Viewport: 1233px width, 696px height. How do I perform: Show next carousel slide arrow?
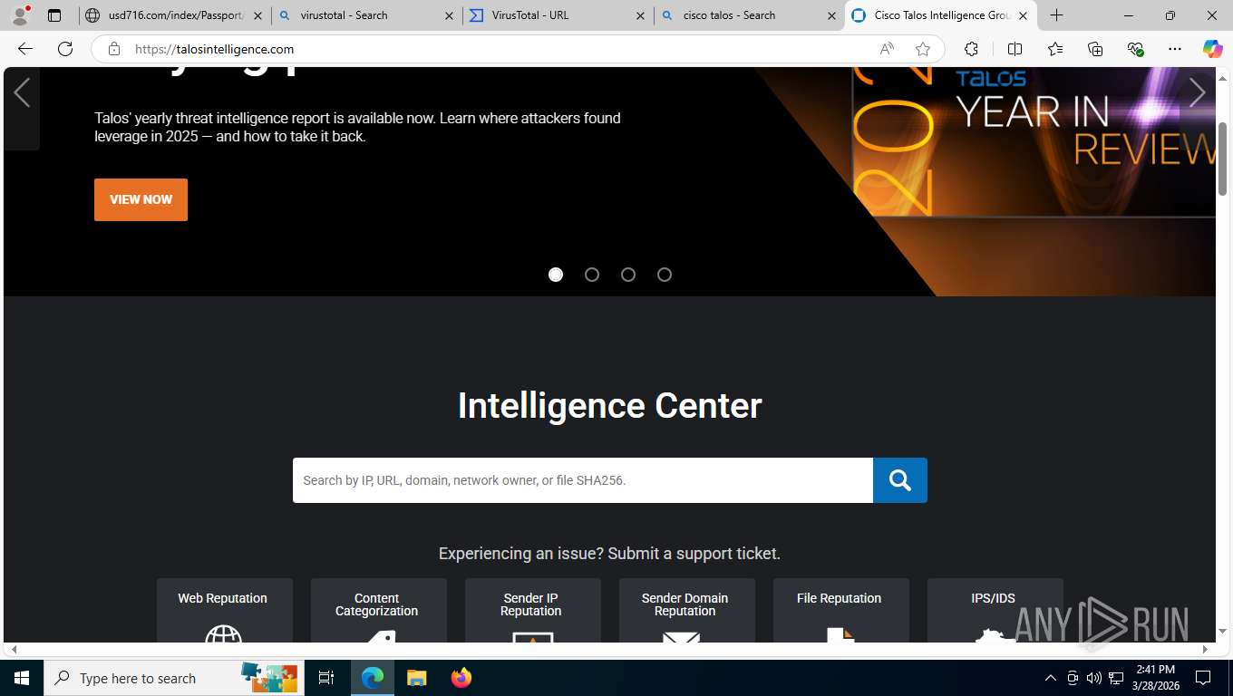pos(1197,92)
